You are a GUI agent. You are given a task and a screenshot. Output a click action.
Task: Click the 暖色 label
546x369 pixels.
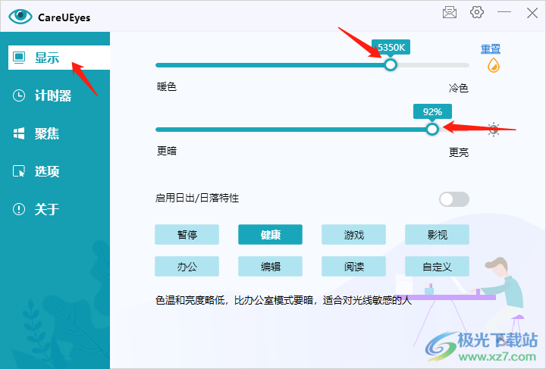pyautogui.click(x=167, y=86)
